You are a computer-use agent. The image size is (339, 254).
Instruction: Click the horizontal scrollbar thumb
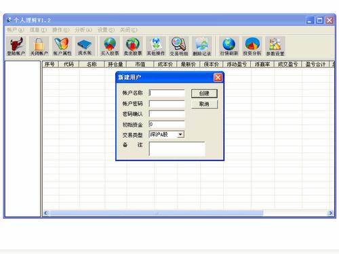point(157,213)
